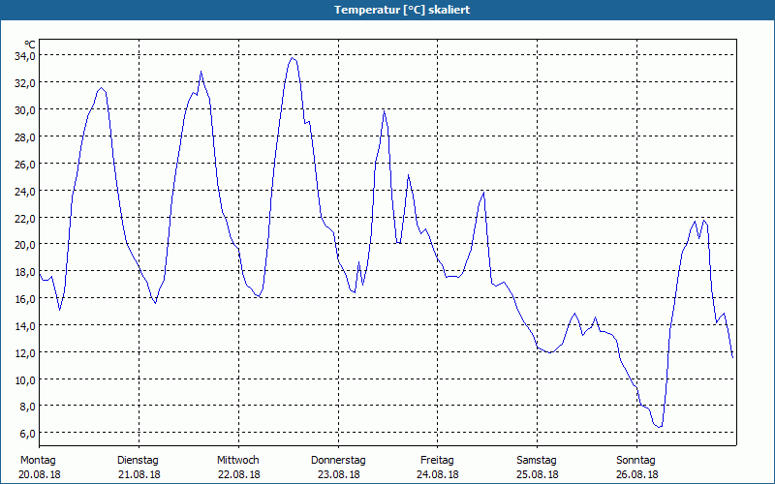Select the 30,0 y-axis label
Viewport: 775px width, 484px height.
coord(25,110)
